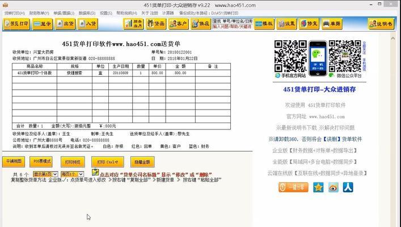Open the 模板 template toolbar button

pos(264,24)
